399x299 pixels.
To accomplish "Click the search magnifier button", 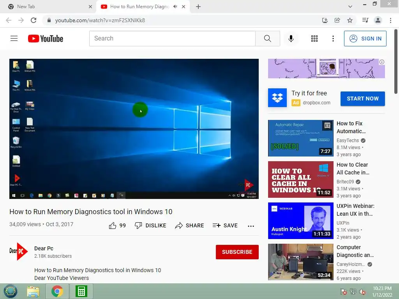I will point(267,39).
